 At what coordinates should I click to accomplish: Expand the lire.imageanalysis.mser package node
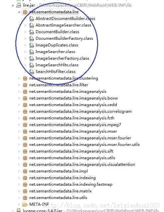[19, 131]
